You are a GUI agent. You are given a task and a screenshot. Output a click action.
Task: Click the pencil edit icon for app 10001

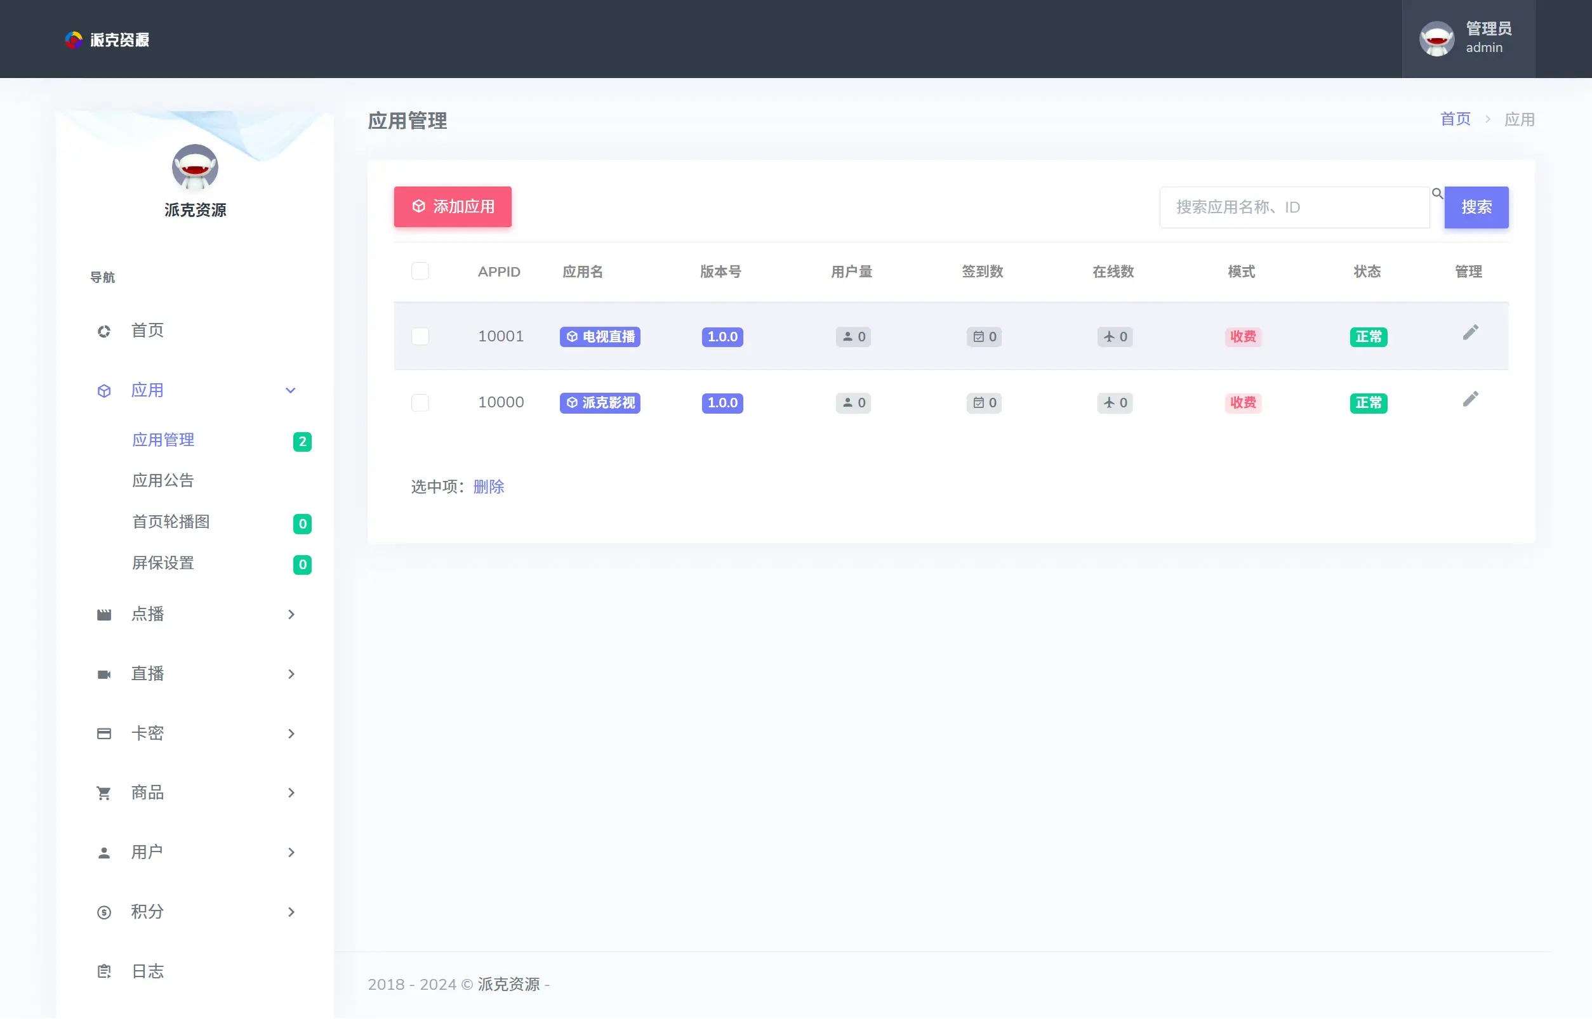click(x=1470, y=332)
